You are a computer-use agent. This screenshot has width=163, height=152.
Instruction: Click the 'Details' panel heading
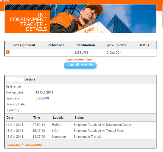(x=30, y=79)
